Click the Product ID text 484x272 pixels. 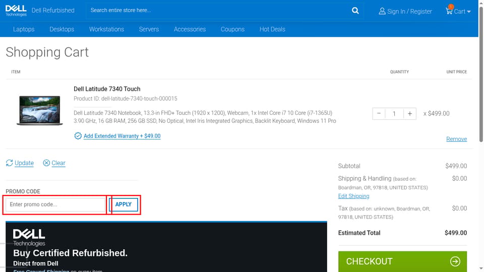click(126, 99)
